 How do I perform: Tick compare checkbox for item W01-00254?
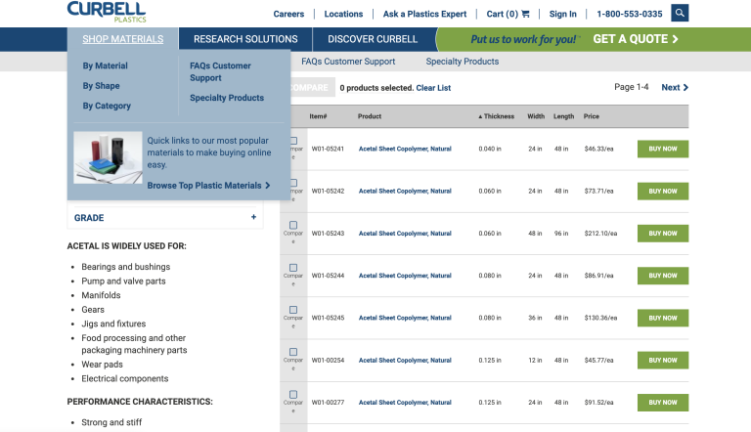[x=293, y=352]
